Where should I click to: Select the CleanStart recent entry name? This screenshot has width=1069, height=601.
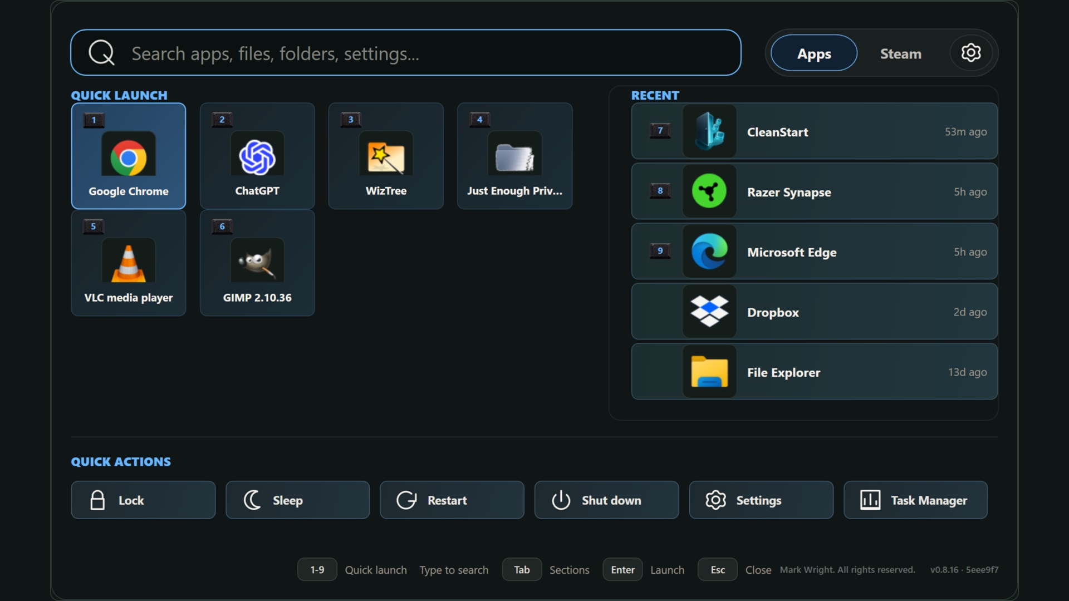tap(777, 132)
